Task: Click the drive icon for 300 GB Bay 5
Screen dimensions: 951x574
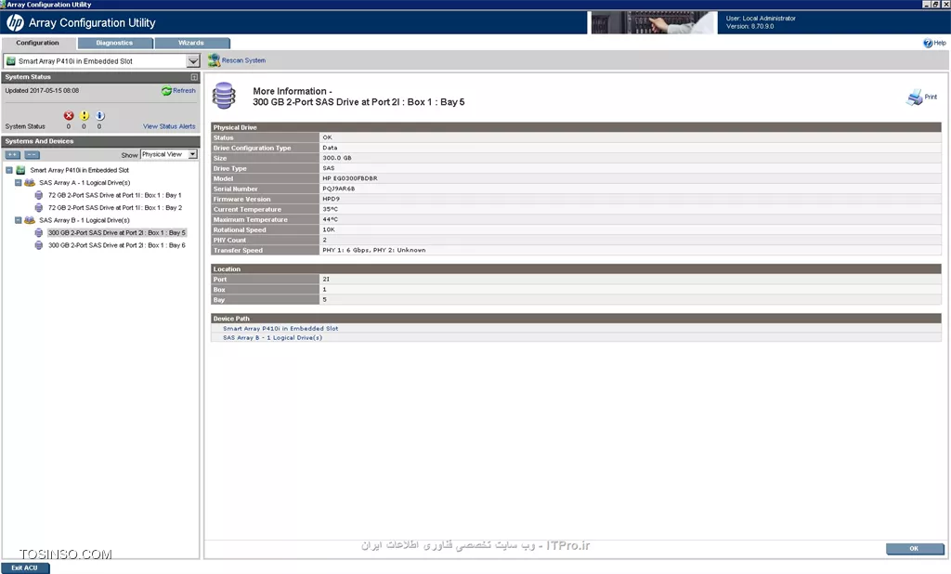Action: point(39,233)
